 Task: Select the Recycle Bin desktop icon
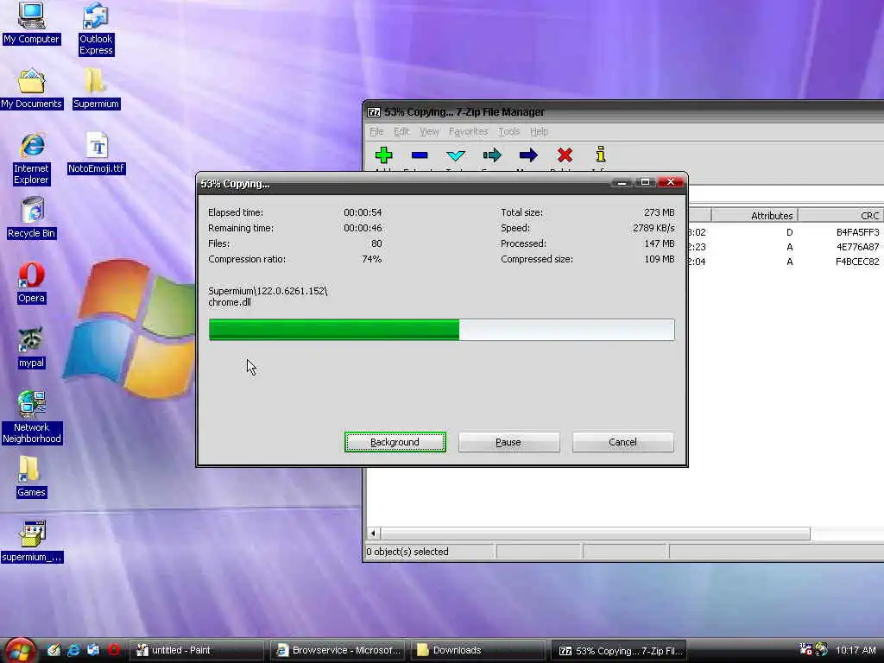32,218
